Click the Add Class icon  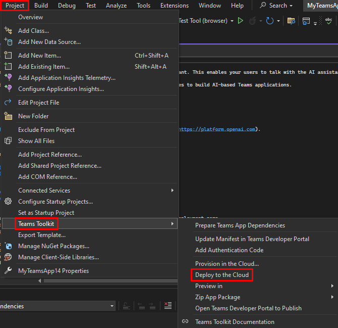tap(8, 30)
